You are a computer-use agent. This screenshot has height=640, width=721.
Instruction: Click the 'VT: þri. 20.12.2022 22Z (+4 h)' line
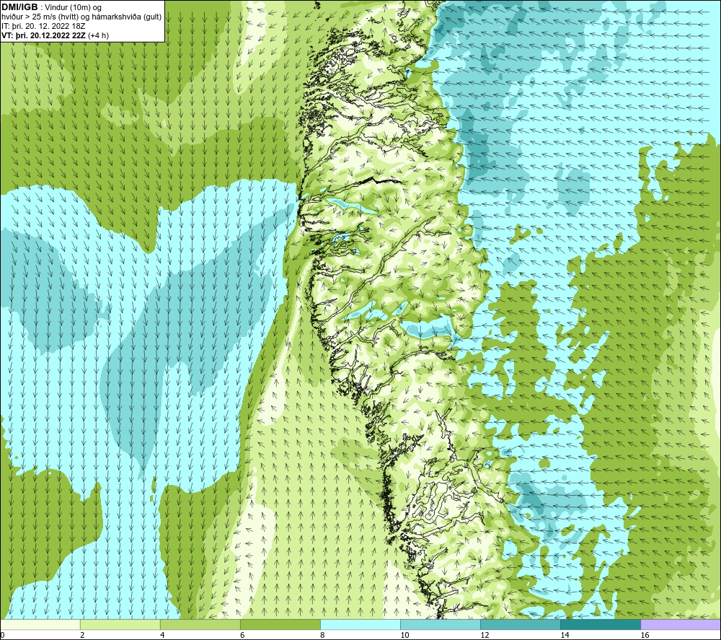(x=56, y=35)
